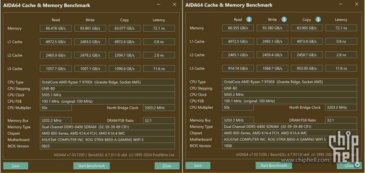Image resolution: width=365 pixels, height=173 pixels.
Task: Select Memory Copy 63.965 GB/s value
Action: click(x=307, y=28)
